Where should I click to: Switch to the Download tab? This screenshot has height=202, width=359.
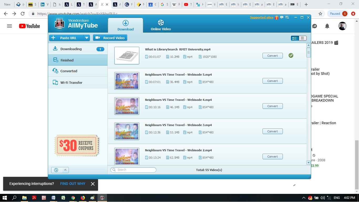[125, 25]
